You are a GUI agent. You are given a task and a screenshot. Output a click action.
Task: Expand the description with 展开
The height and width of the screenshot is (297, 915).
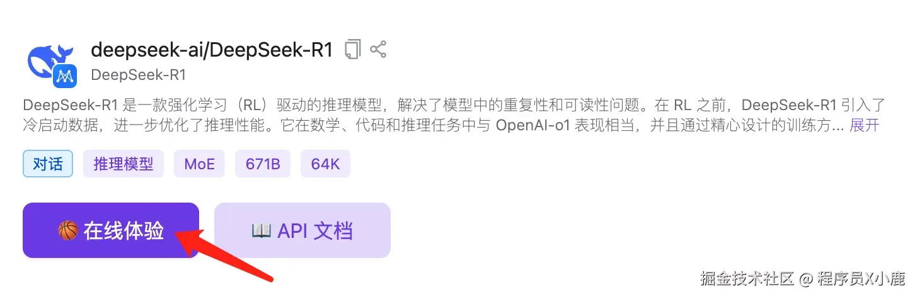(864, 125)
